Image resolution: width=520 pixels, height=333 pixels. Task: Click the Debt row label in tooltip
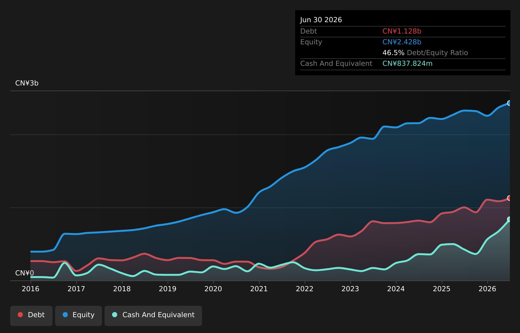click(308, 31)
